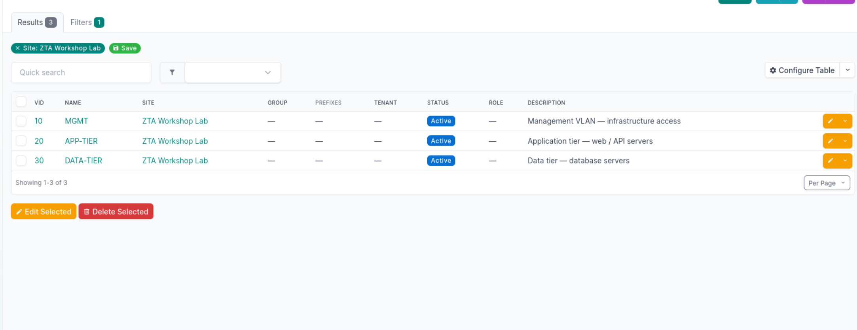Toggle the select-all checkbox in header
Image resolution: width=857 pixels, height=330 pixels.
[21, 102]
